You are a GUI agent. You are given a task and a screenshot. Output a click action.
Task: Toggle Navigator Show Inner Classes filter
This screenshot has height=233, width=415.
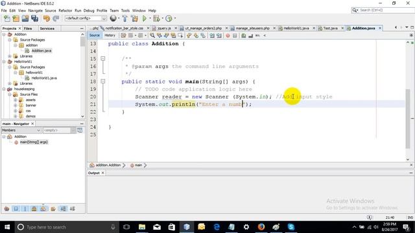tap(43, 209)
